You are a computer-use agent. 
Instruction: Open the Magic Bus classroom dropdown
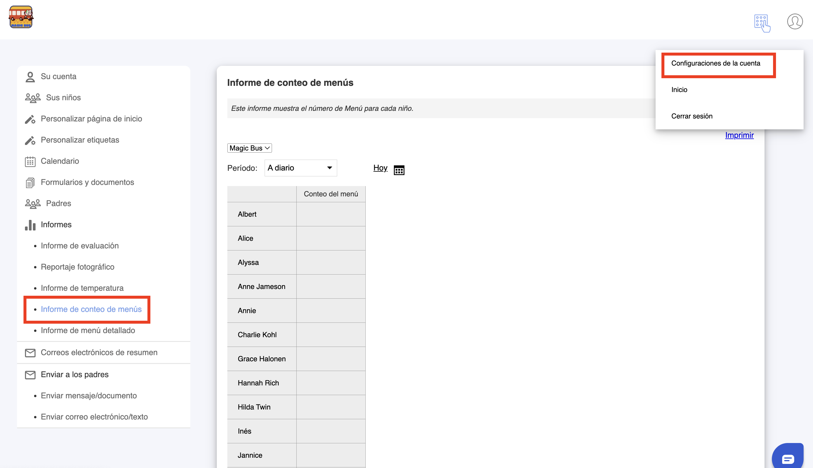pyautogui.click(x=249, y=148)
